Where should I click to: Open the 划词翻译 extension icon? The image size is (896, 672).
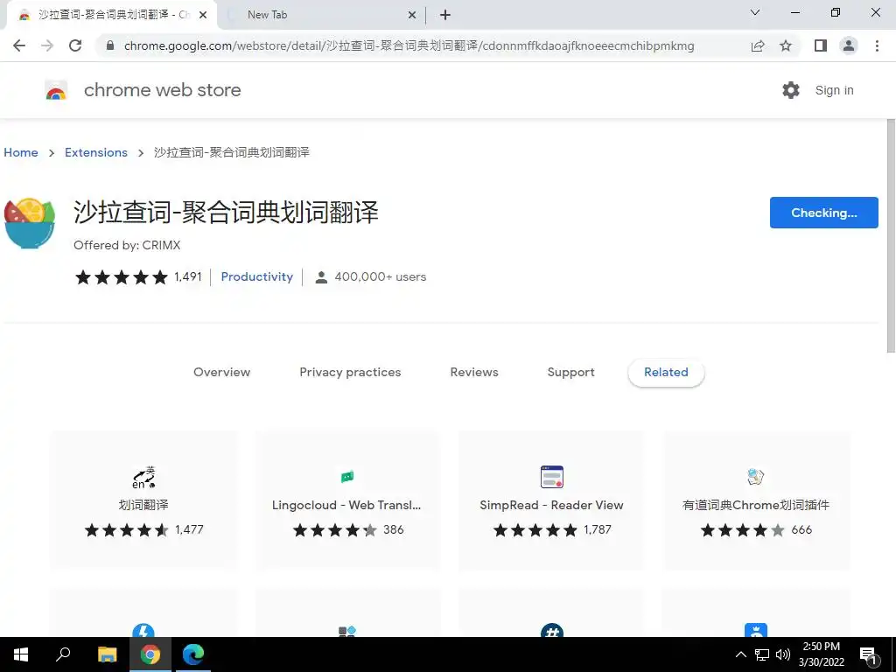click(143, 477)
